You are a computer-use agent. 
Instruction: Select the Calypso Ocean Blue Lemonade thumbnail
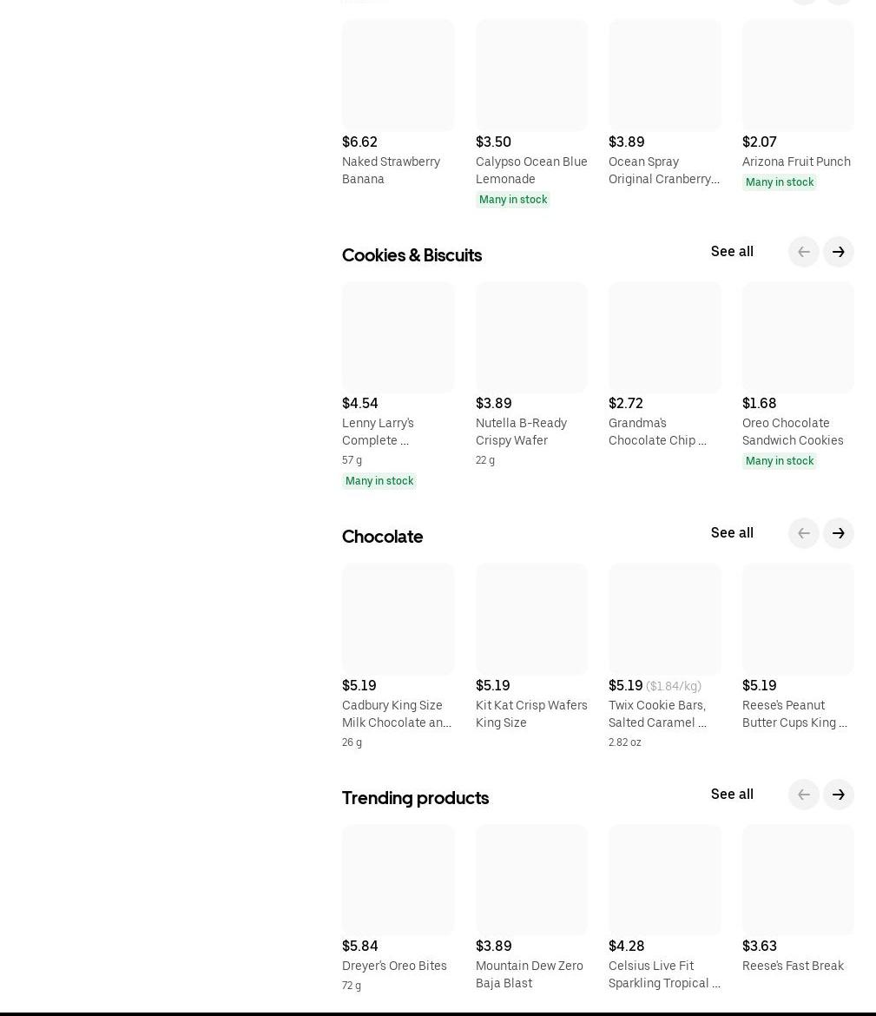point(531,76)
